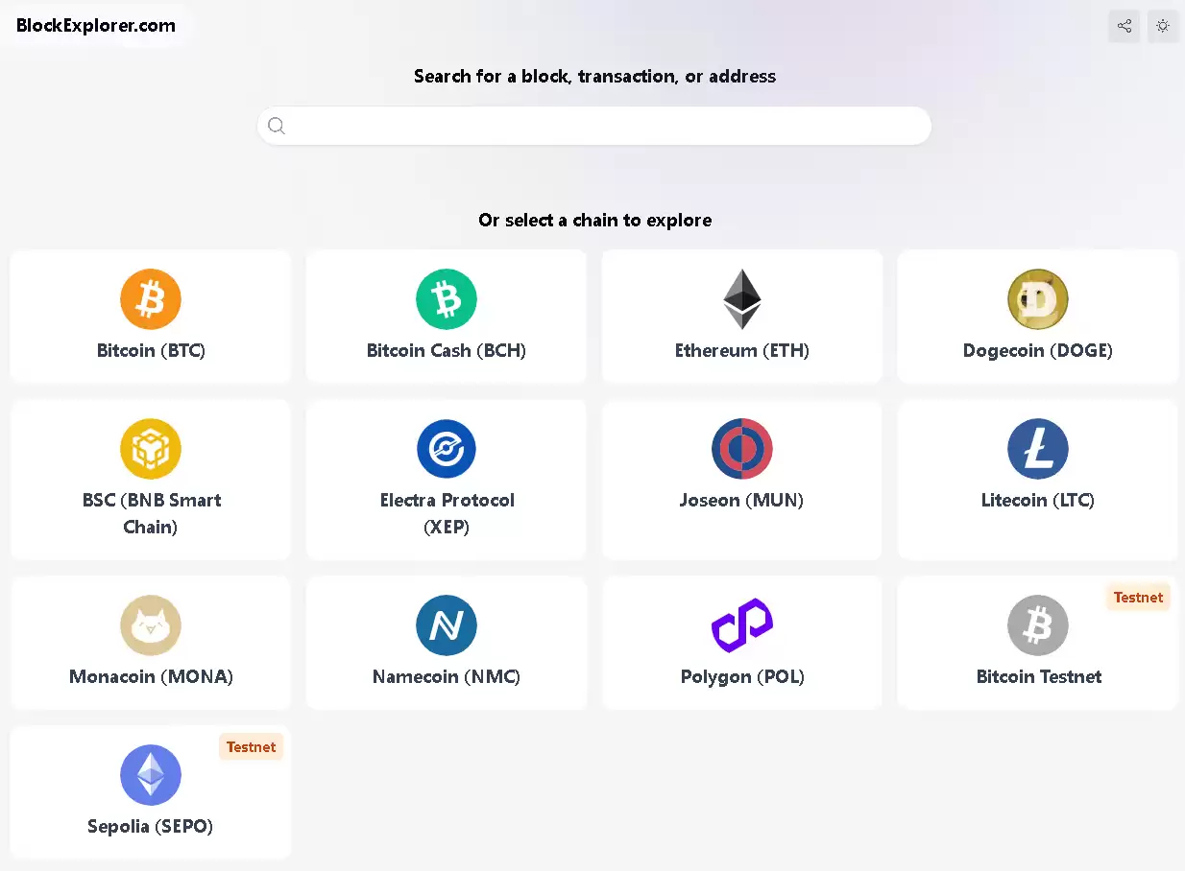Open the Sepolia (SEPO) label
The height and width of the screenshot is (871, 1185).
151,826
